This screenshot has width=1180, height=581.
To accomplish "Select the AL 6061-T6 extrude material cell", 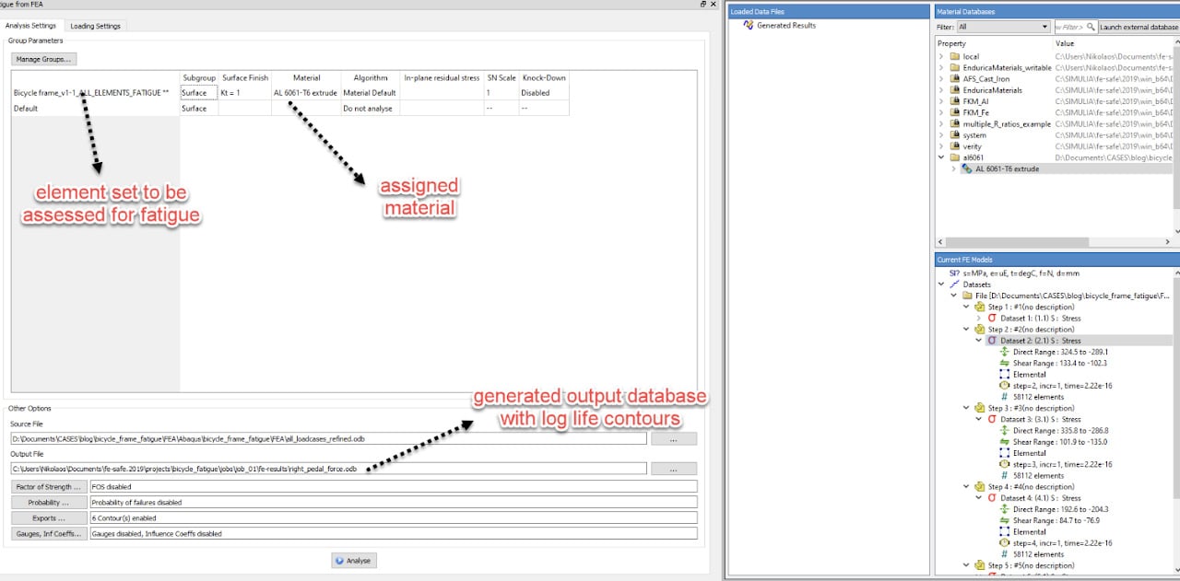I will point(305,93).
